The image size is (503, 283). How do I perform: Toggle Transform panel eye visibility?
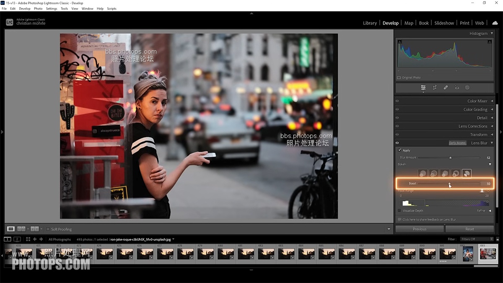(397, 135)
